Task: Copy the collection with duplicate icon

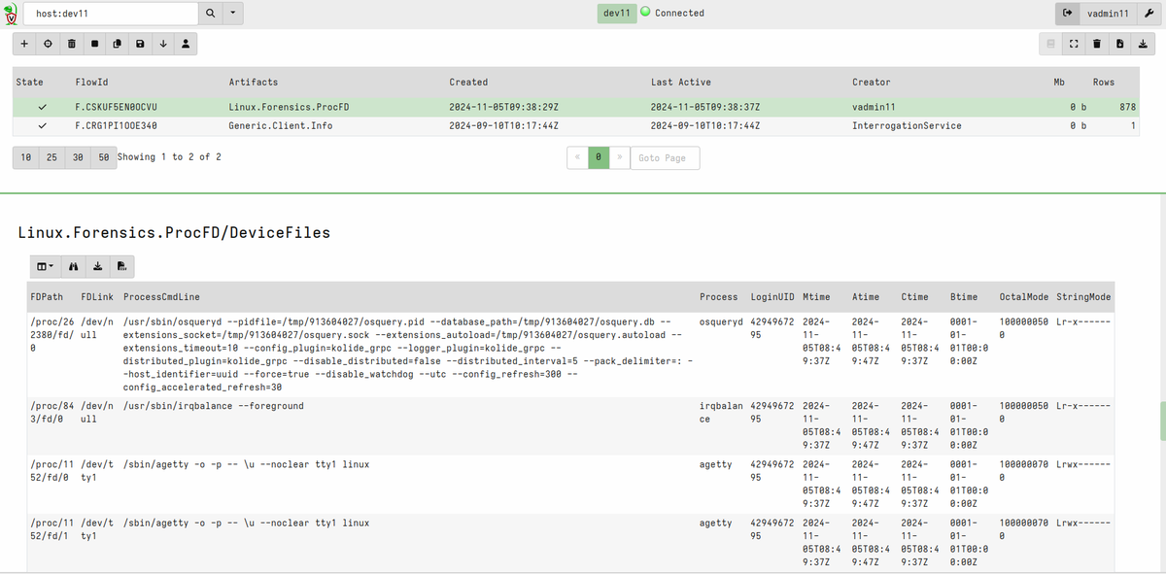Action: [117, 44]
